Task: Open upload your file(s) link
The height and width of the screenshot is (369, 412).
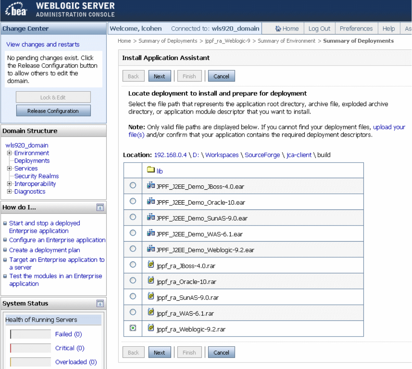Action: pyautogui.click(x=389, y=127)
